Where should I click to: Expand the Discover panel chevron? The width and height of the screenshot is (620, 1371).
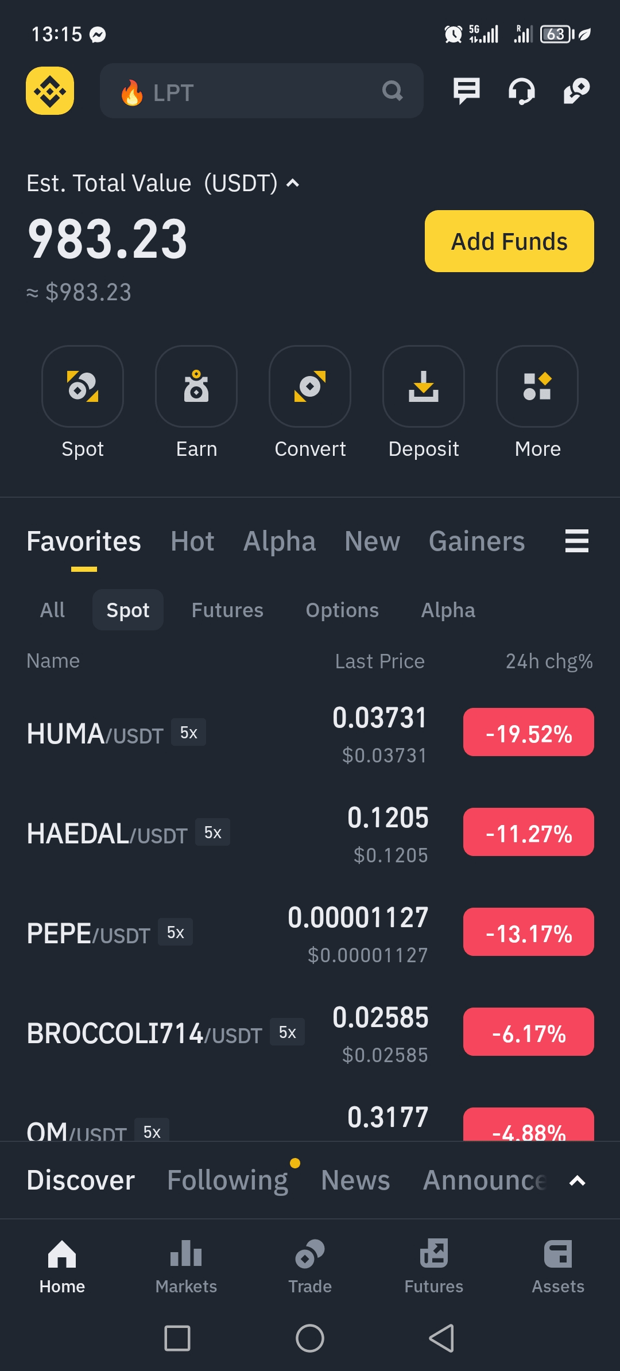(577, 1181)
